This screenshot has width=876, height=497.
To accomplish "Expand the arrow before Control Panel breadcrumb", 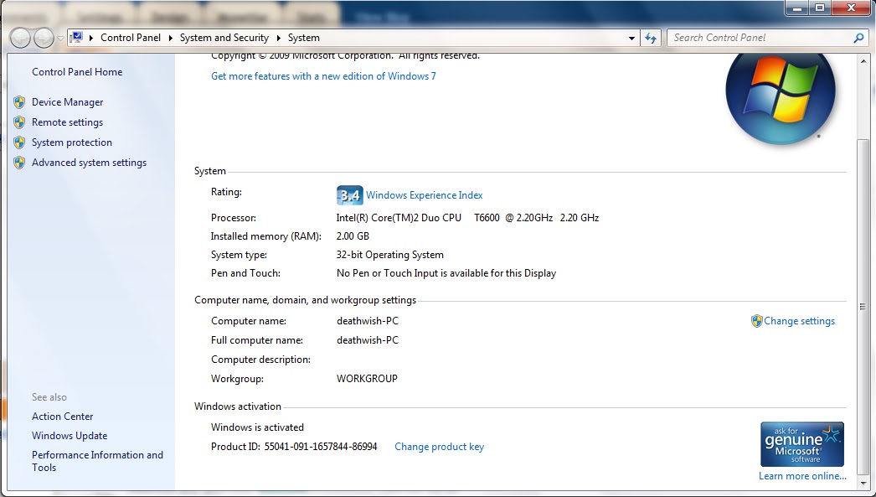I will click(x=91, y=38).
